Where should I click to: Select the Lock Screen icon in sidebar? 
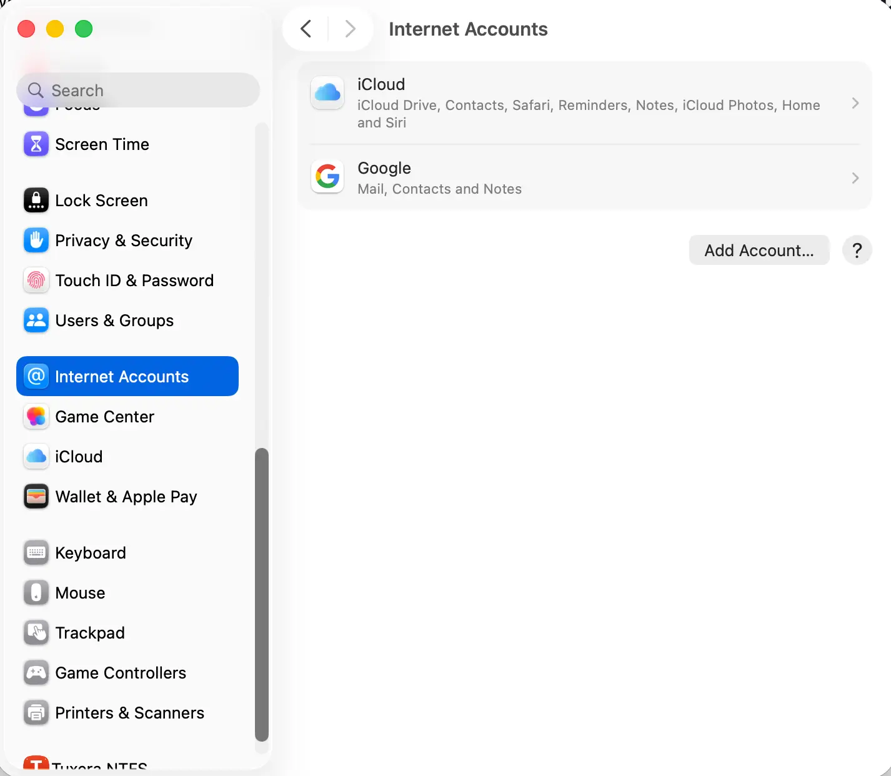[36, 201]
